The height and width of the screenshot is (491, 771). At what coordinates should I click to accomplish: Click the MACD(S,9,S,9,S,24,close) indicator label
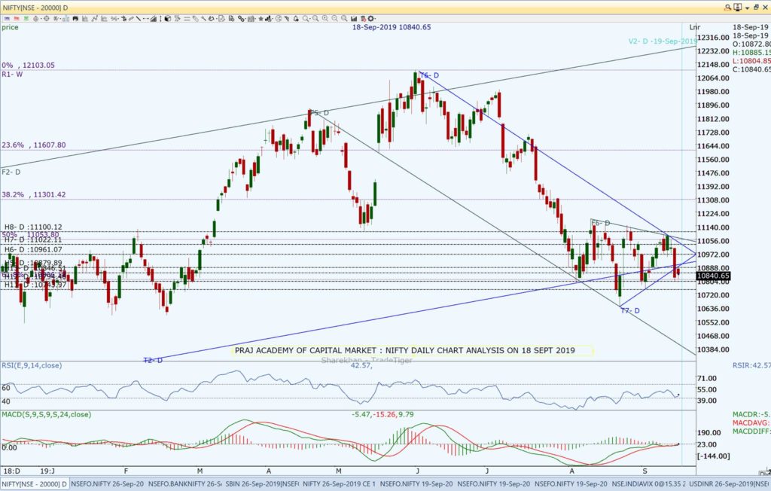coord(46,414)
